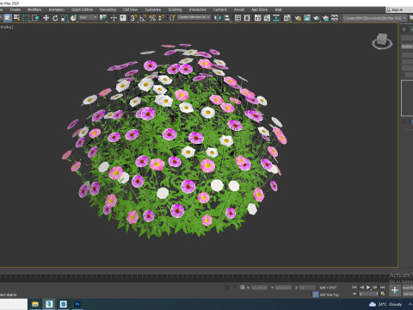This screenshot has height=310, width=413.
Task: Open the Material Editor
Action: 287,18
